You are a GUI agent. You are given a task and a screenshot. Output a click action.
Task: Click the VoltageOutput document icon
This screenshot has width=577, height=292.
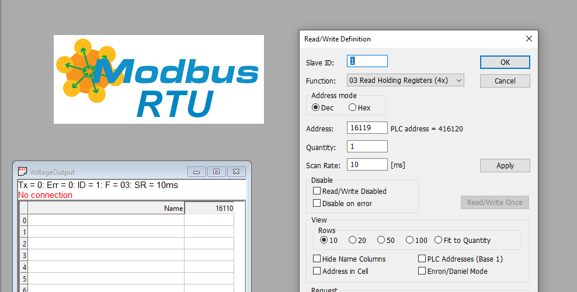point(22,172)
